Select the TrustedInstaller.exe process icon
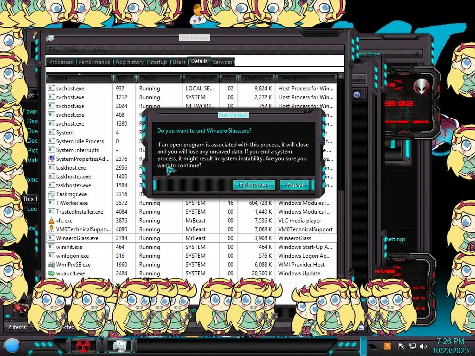Viewport: 475px width, 356px height. tap(51, 211)
